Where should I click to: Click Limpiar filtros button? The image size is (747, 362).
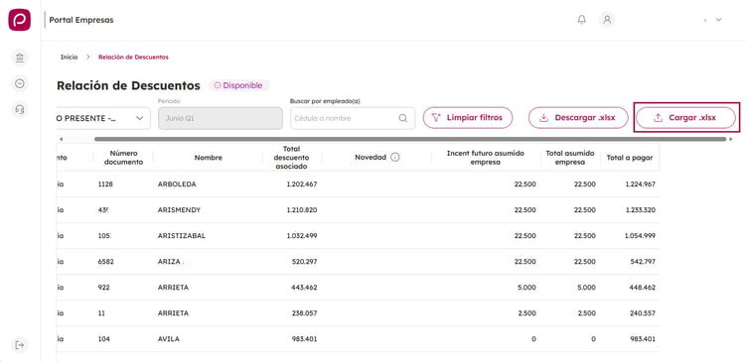(x=468, y=117)
